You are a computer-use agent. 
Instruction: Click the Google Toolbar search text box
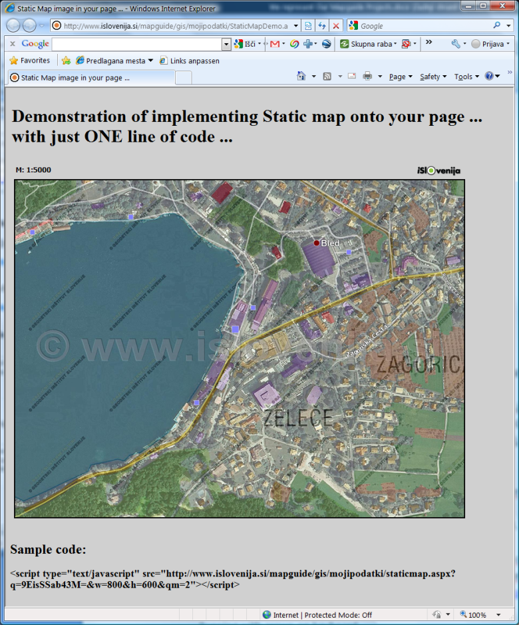coord(136,44)
